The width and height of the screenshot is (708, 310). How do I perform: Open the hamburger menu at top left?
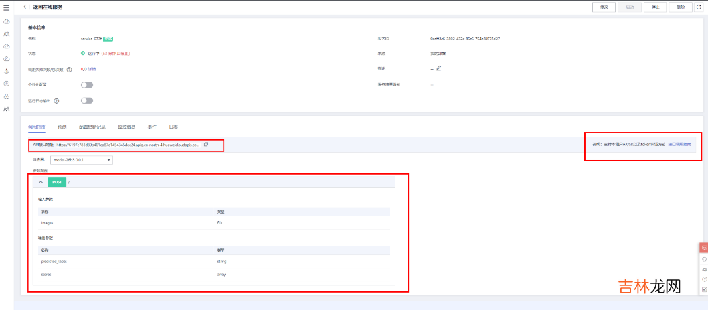pyautogui.click(x=6, y=7)
